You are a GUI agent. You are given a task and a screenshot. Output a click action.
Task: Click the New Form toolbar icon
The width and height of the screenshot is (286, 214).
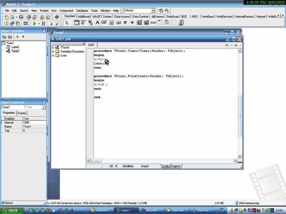pos(26,23)
